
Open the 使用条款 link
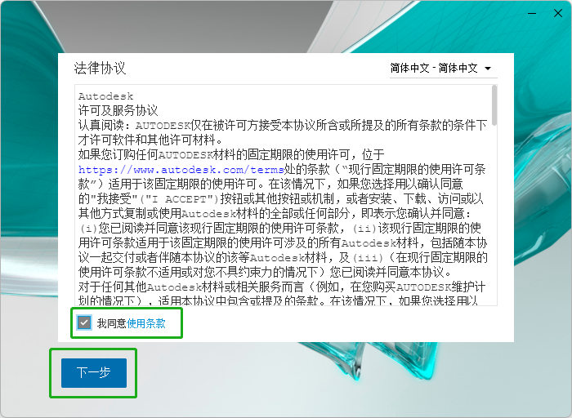(x=146, y=323)
